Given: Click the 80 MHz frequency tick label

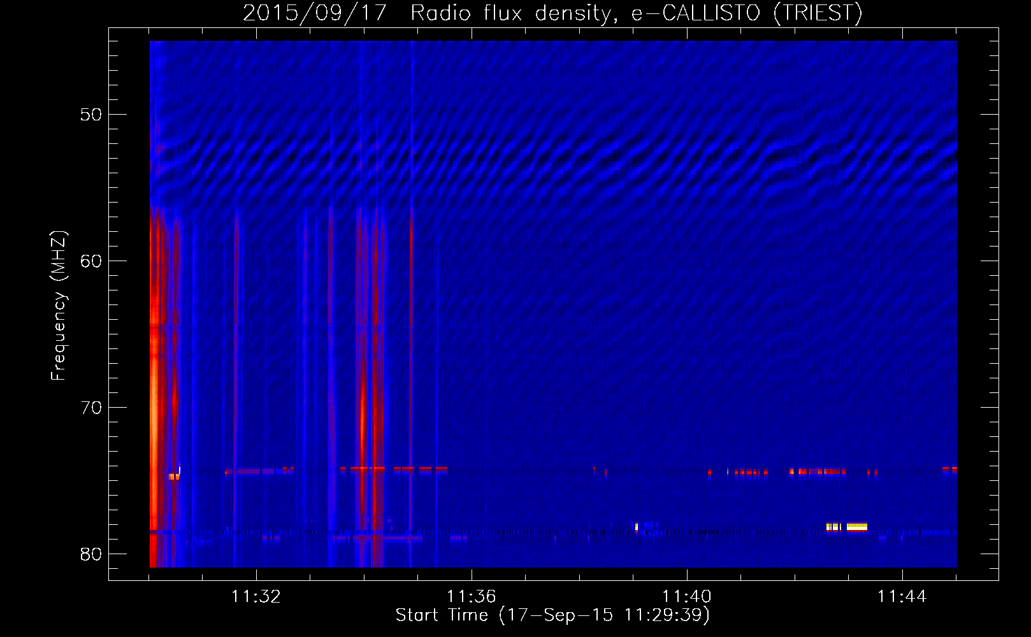Looking at the screenshot, I should [x=91, y=554].
